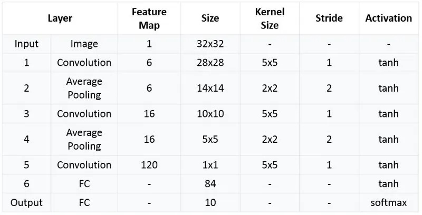
Task: Select the 120 feature map cell
Action: point(149,165)
